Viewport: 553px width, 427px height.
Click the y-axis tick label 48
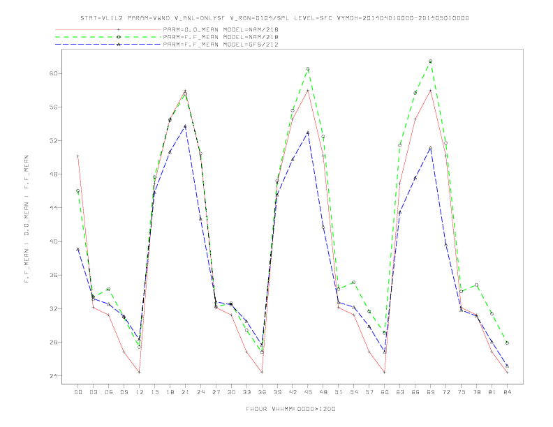pyautogui.click(x=53, y=174)
